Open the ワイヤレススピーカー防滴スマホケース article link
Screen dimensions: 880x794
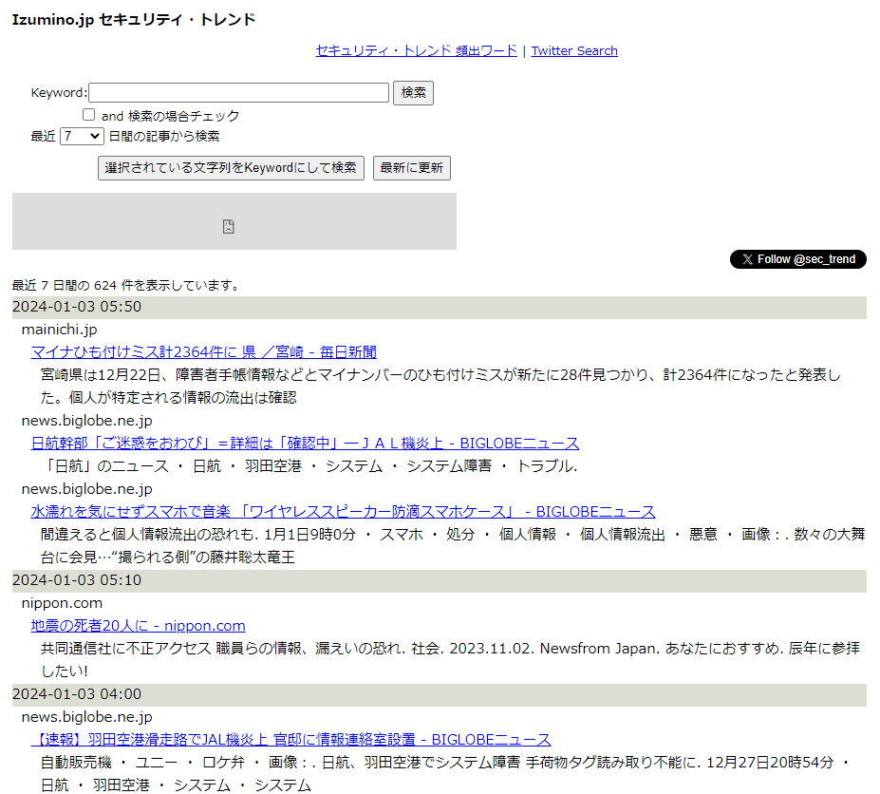tap(342, 511)
